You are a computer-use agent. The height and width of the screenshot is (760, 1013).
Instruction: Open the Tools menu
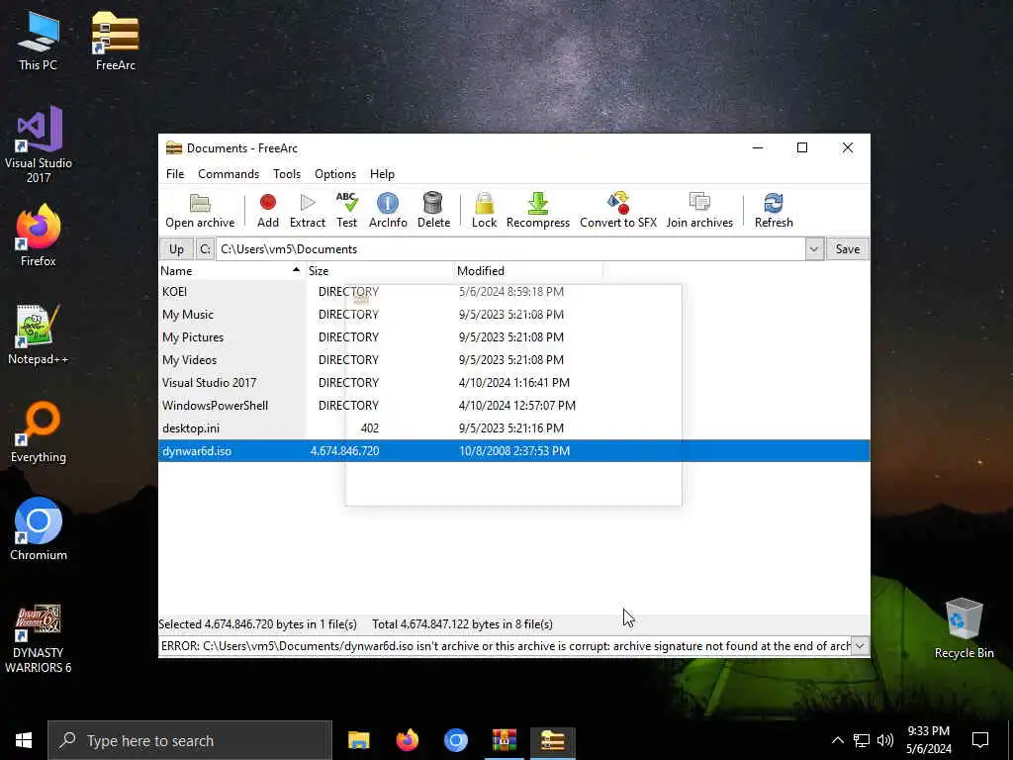coord(287,174)
